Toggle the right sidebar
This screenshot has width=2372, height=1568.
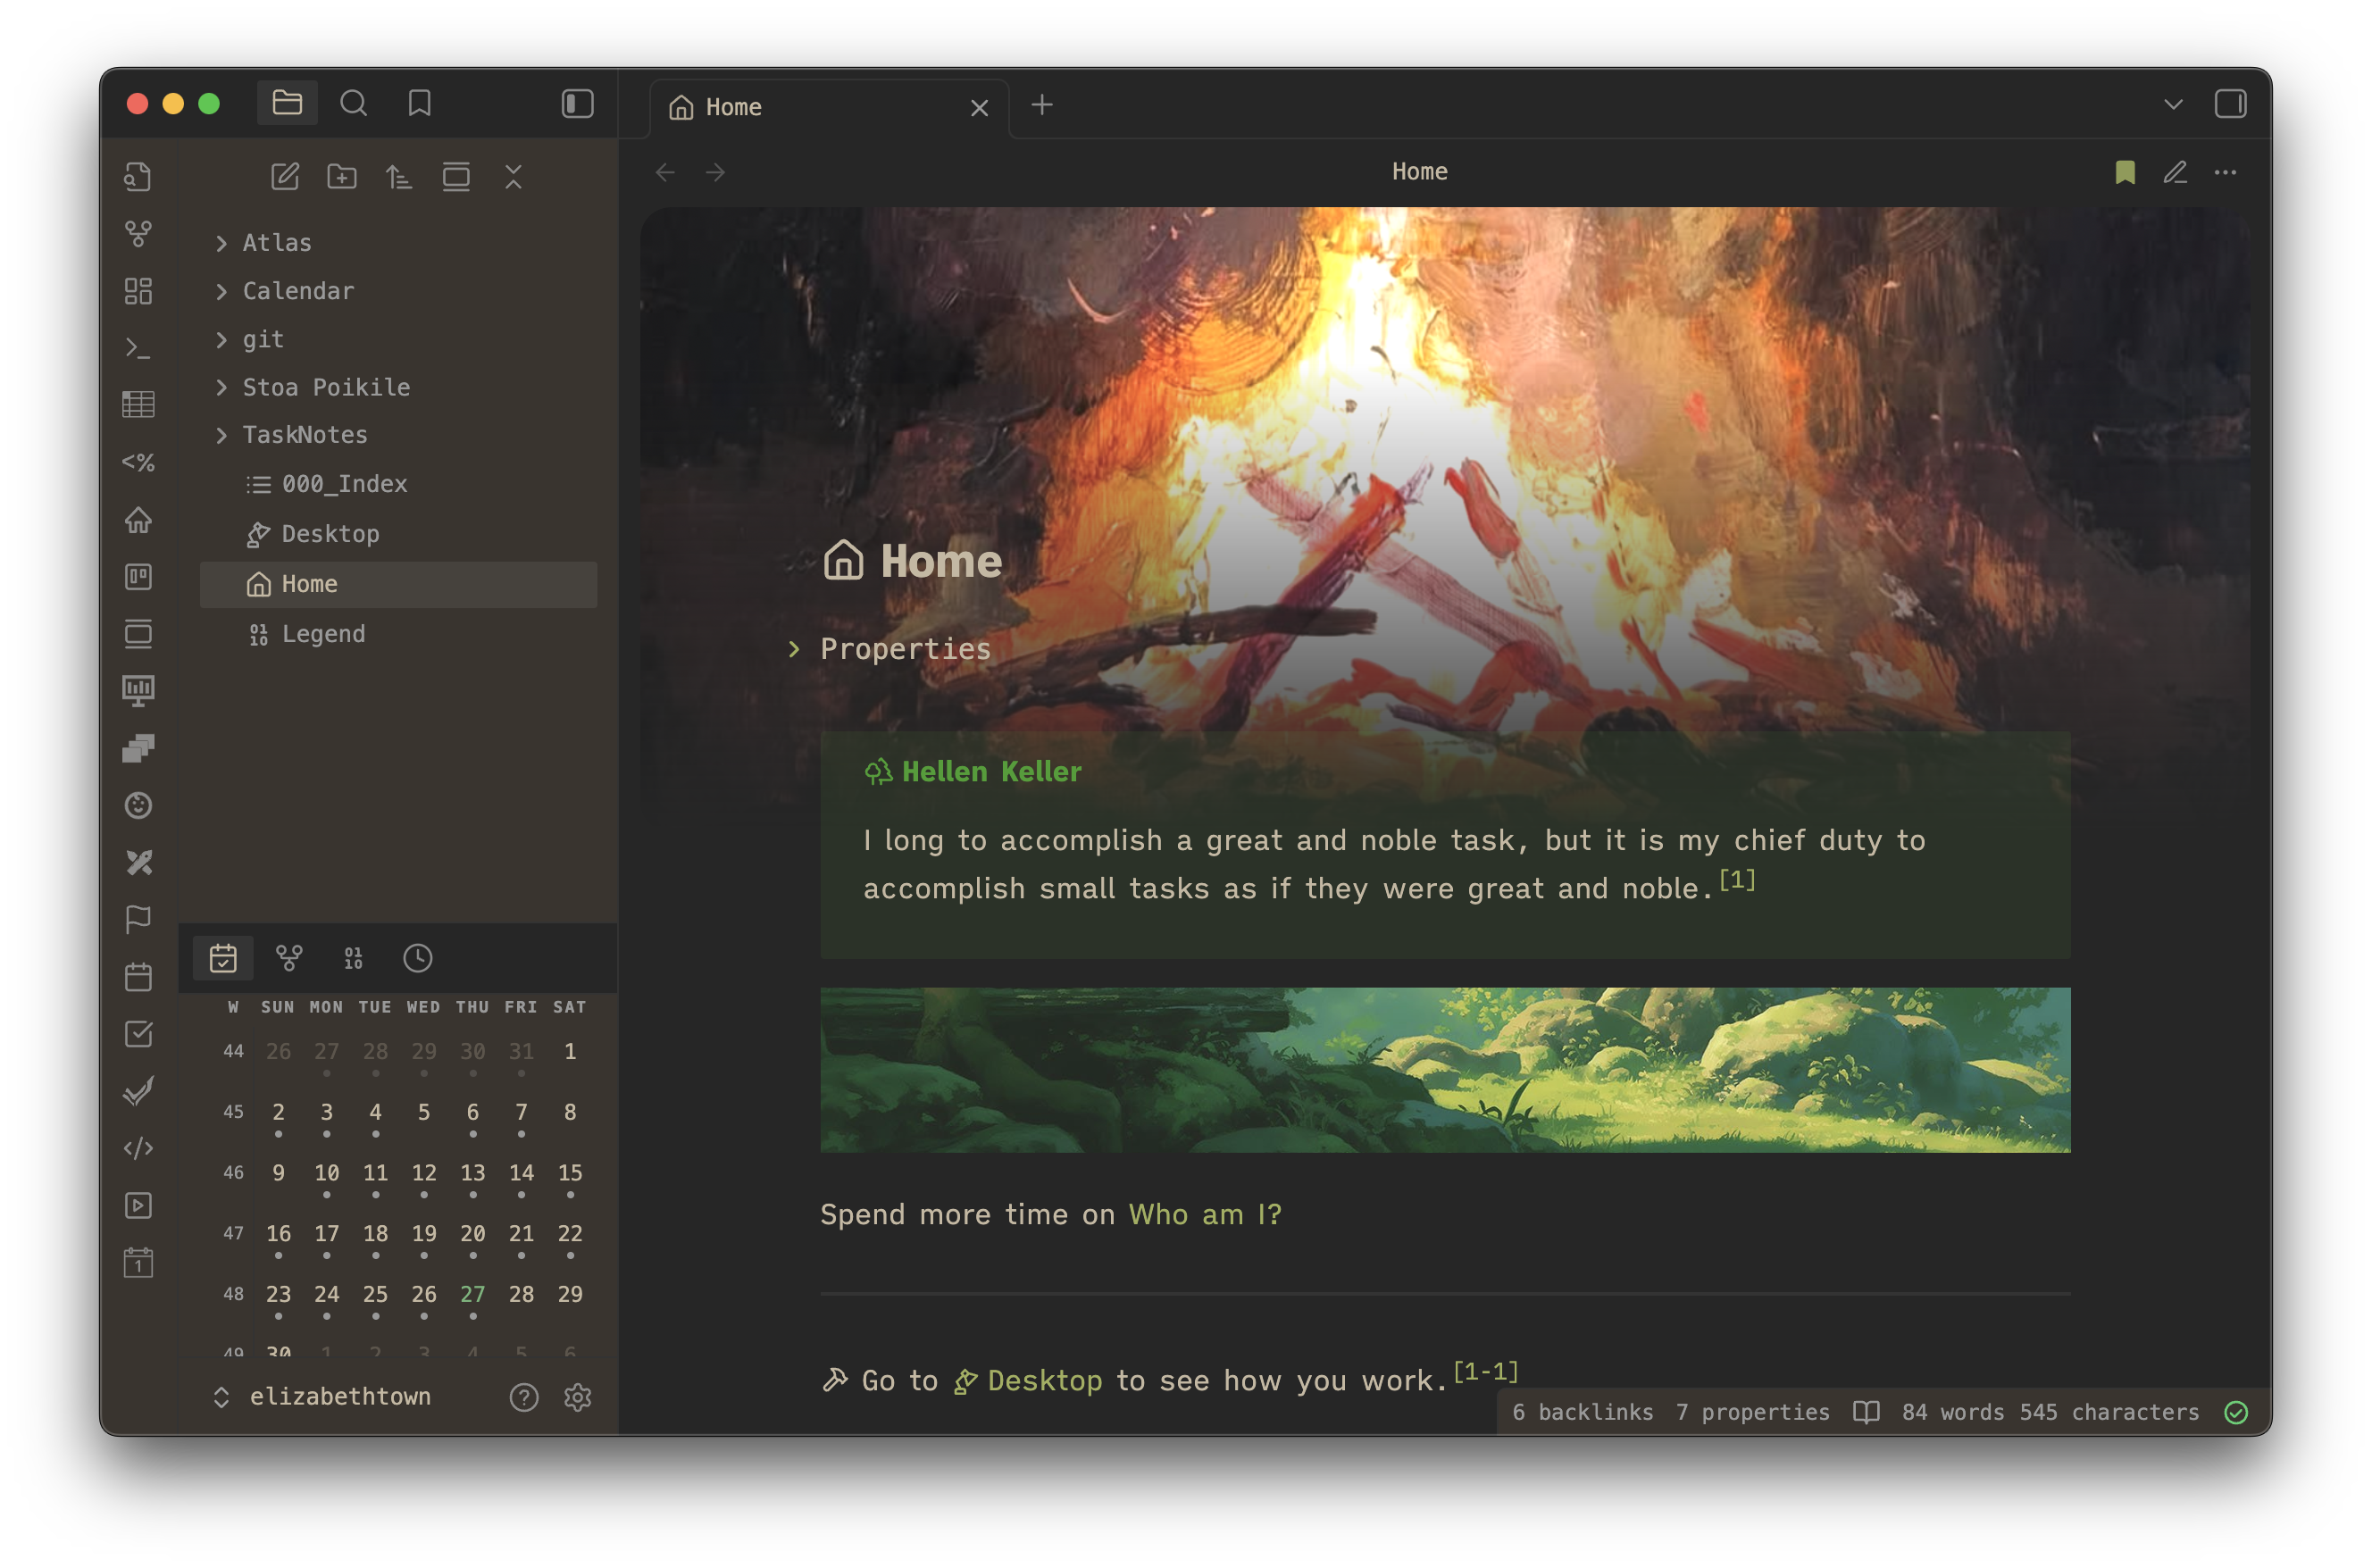[2230, 104]
